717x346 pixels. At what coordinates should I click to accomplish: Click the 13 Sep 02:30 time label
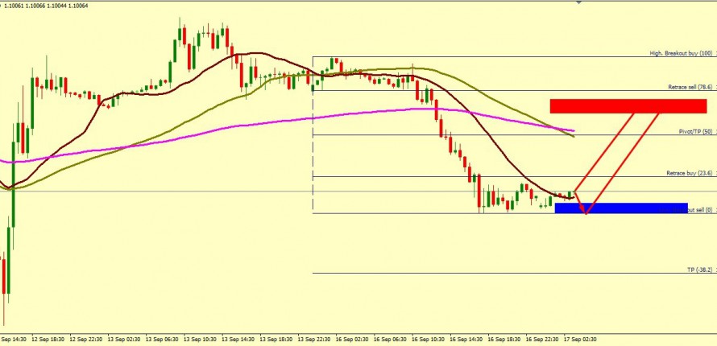coord(126,340)
